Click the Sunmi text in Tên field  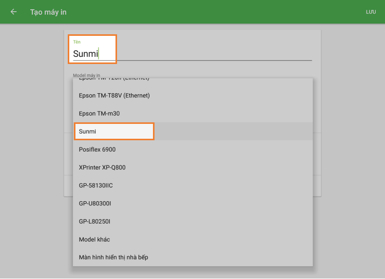[85, 54]
